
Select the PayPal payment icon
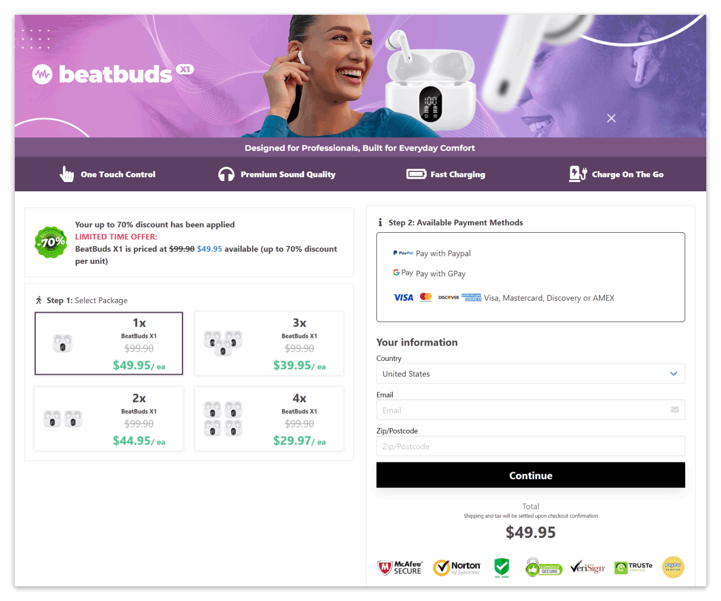[x=403, y=253]
